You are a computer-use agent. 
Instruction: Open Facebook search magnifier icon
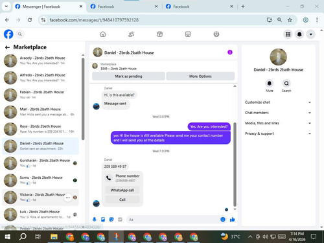[x=20, y=34]
